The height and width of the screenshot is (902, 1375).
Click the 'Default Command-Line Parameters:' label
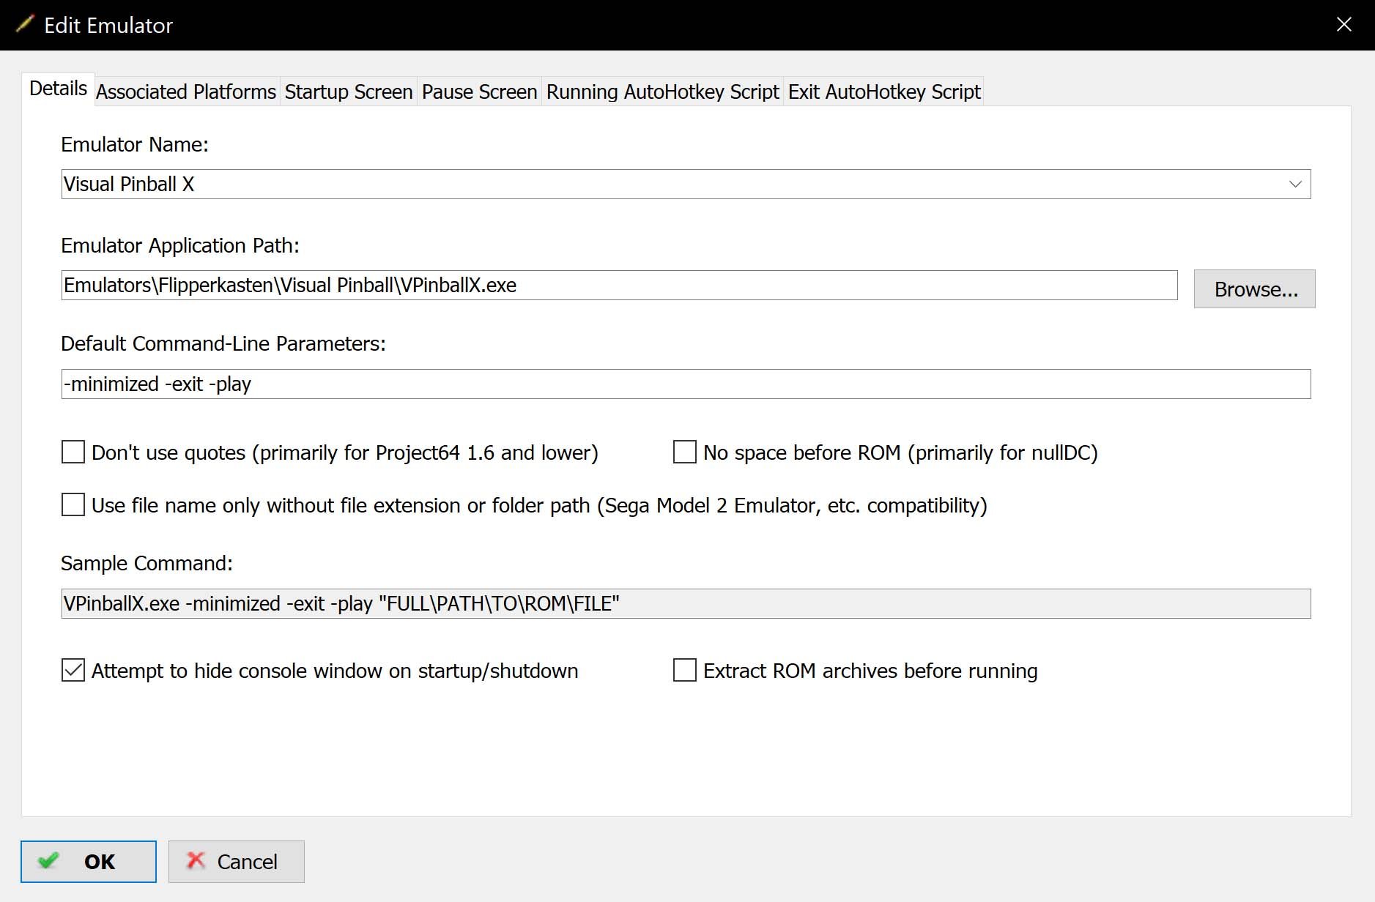tap(223, 343)
